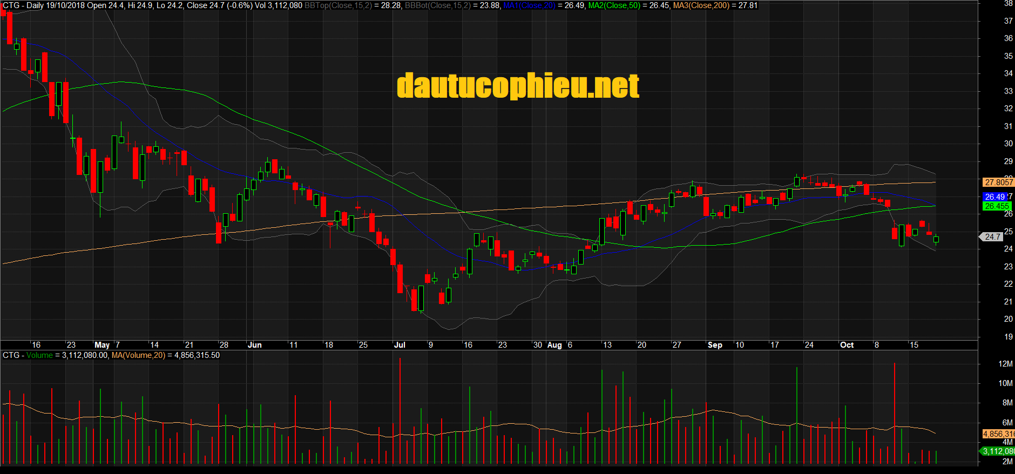Select the green 26.455 price tag
Viewport: 1015px width, 474px height.
point(996,206)
